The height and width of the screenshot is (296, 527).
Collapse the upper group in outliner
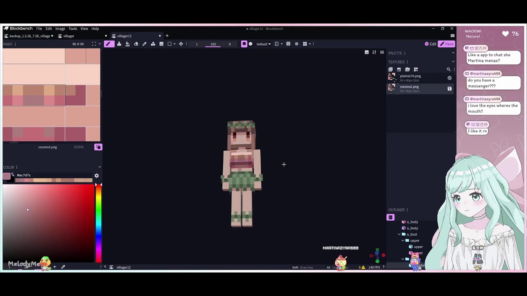pyautogui.click(x=403, y=240)
